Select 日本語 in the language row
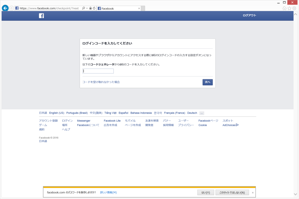299x199 pixels. click(43, 113)
